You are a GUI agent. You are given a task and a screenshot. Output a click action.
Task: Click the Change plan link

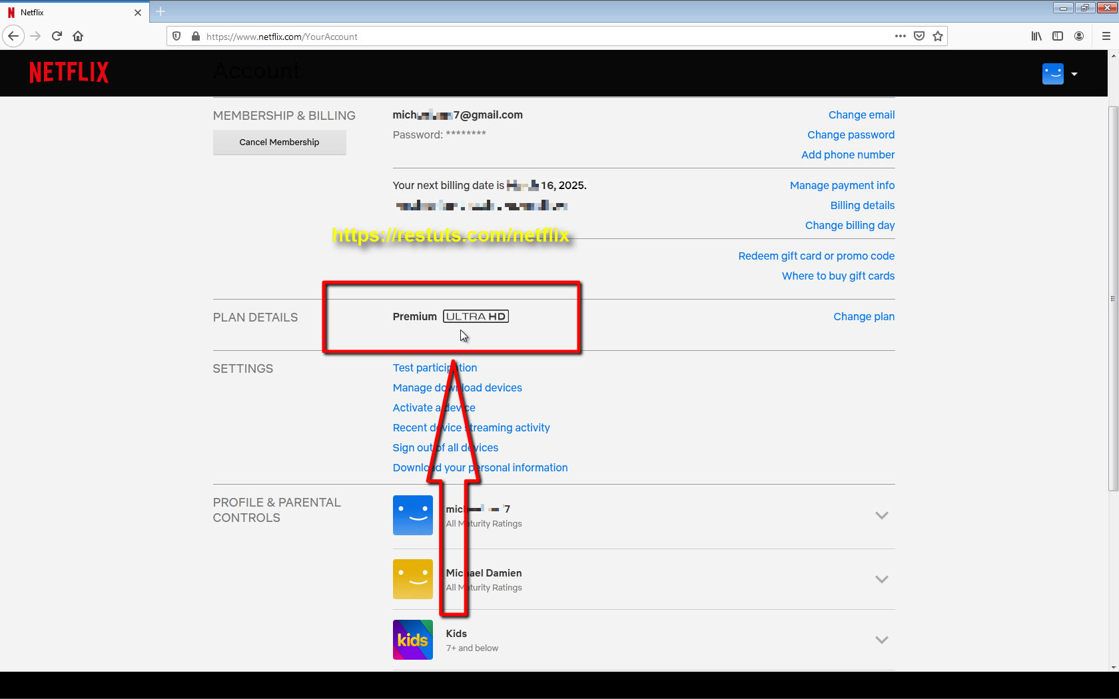pyautogui.click(x=863, y=317)
